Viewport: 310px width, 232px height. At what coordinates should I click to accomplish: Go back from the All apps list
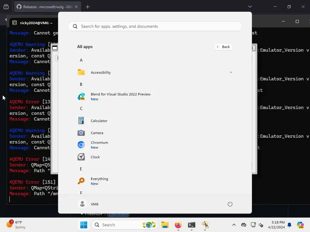click(x=223, y=47)
